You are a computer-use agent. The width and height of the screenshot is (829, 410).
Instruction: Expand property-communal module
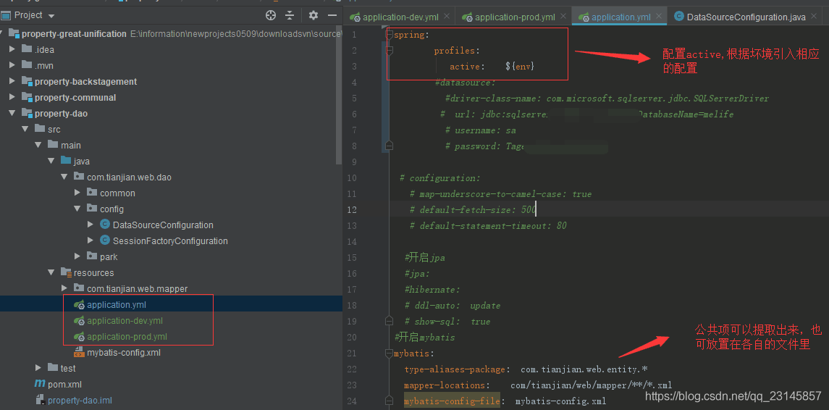12,97
